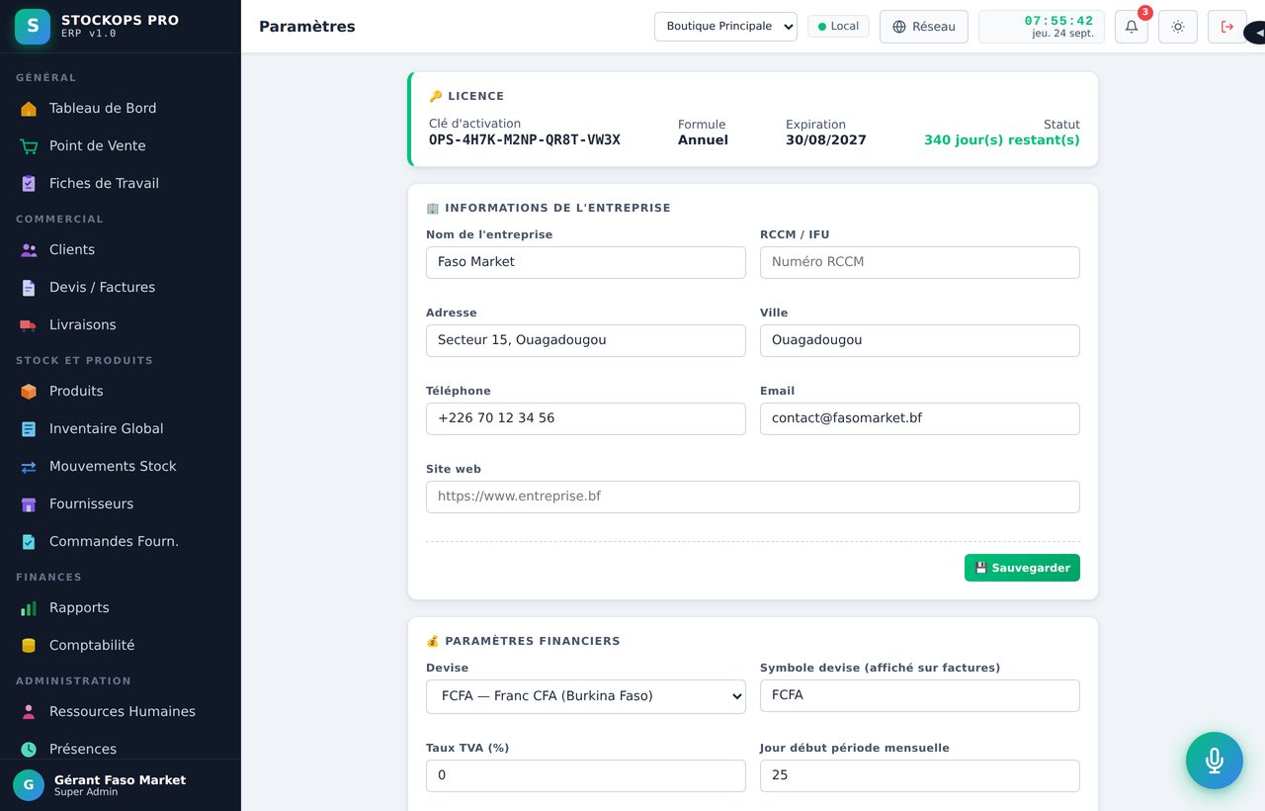Click the 340 jour(s) restant(s) status

coord(1002,140)
